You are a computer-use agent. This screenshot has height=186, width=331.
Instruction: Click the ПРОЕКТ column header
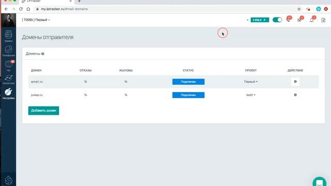click(x=251, y=70)
